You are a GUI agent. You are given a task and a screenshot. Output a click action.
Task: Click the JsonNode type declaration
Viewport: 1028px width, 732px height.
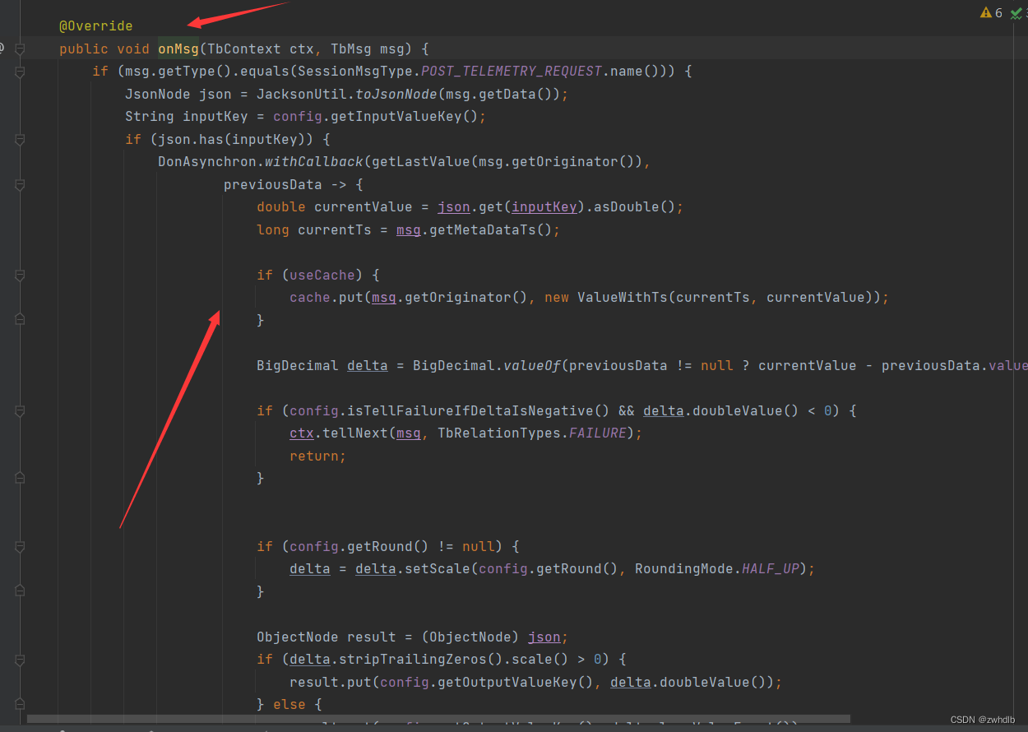(158, 94)
